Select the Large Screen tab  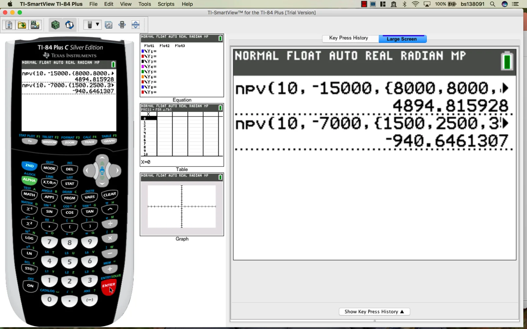pos(403,39)
